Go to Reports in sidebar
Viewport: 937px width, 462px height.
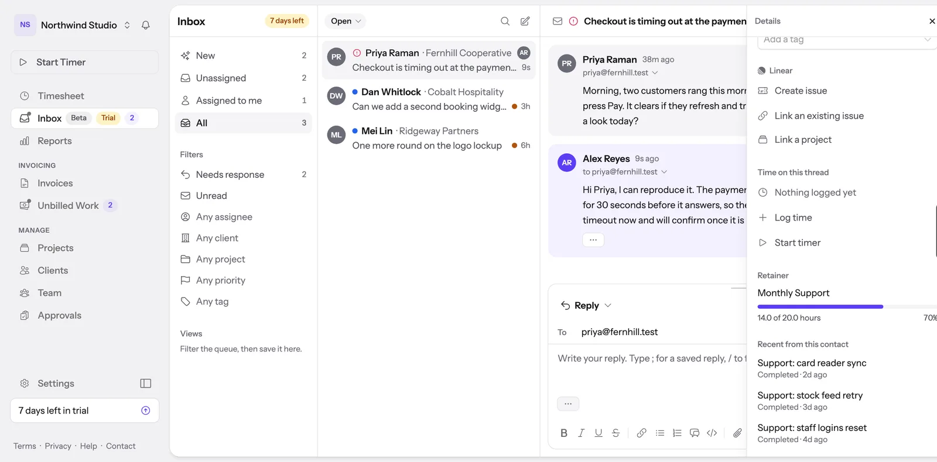pos(84,141)
